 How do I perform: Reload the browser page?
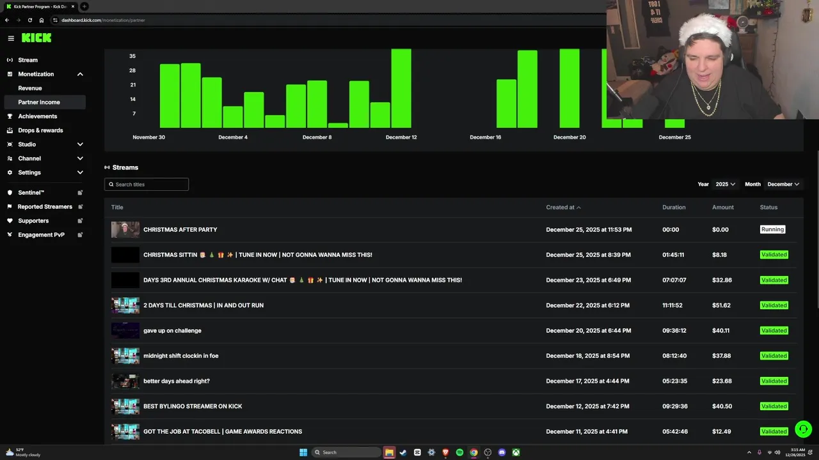tap(30, 20)
